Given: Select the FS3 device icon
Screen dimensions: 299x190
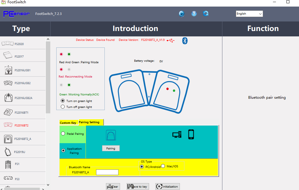Looking at the screenshot, I should (8, 178).
